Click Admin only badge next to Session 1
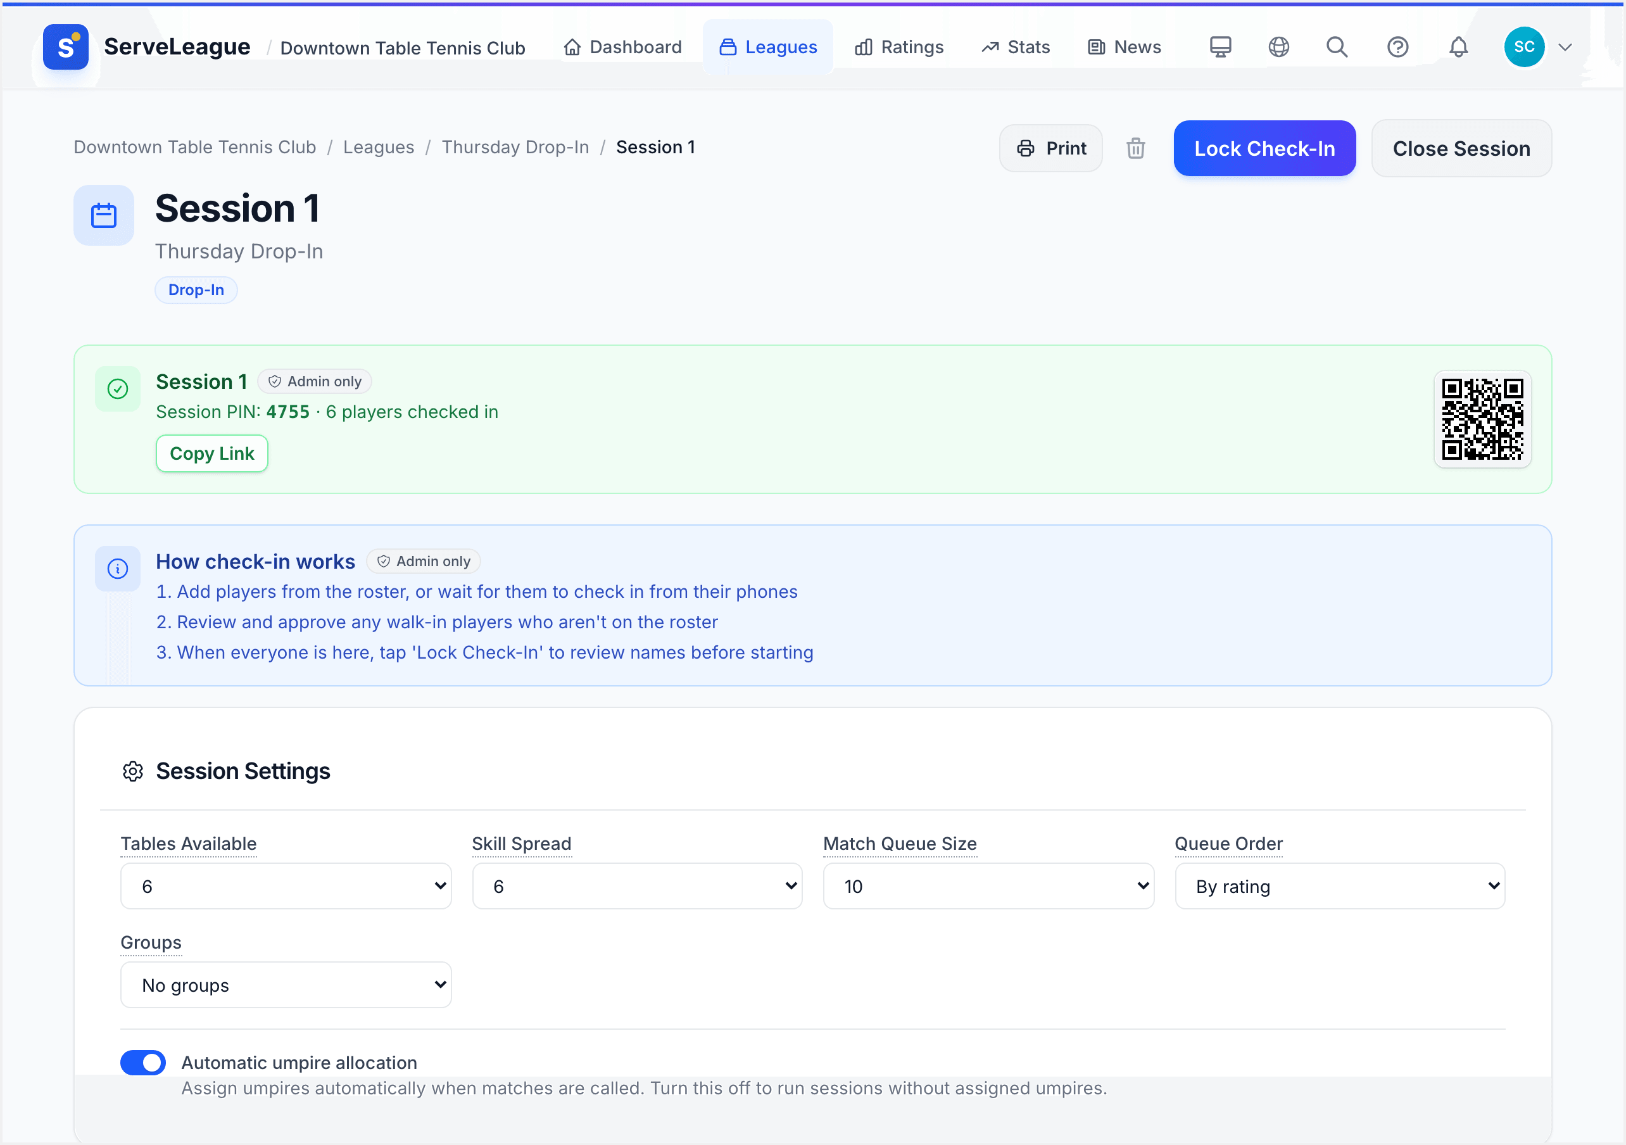Image resolution: width=1626 pixels, height=1145 pixels. click(315, 381)
